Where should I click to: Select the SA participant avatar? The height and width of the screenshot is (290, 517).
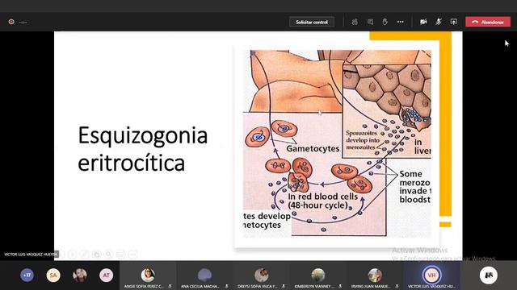pos(53,275)
